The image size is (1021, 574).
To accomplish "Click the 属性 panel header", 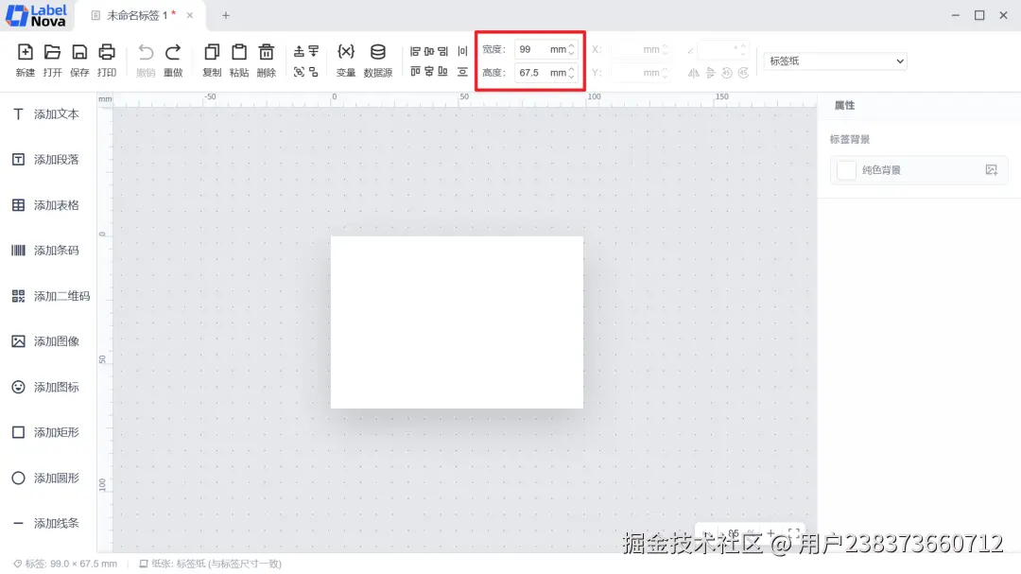I will [844, 106].
